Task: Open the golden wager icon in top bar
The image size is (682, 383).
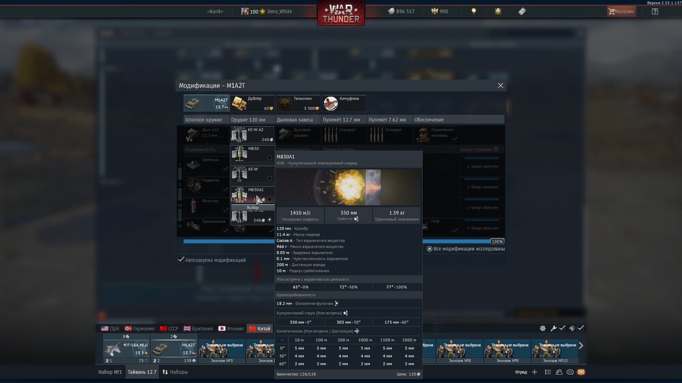Action: coord(498,12)
